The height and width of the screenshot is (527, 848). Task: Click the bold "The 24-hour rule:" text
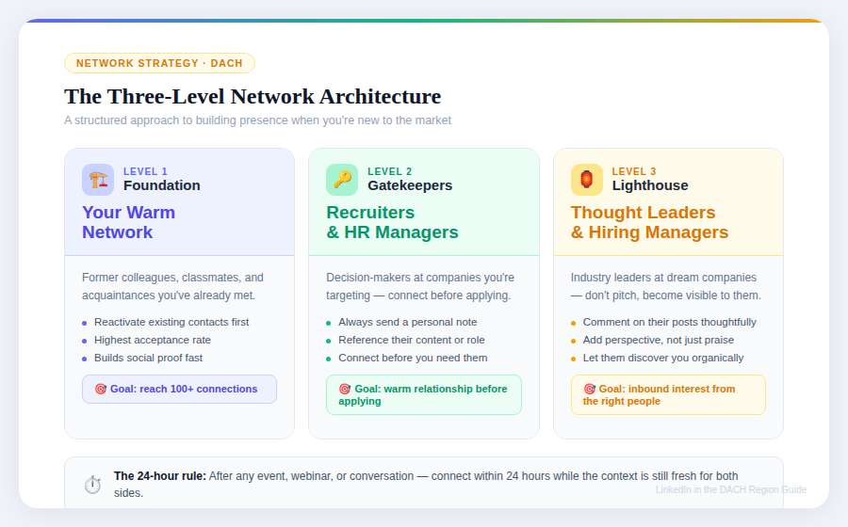(x=159, y=476)
